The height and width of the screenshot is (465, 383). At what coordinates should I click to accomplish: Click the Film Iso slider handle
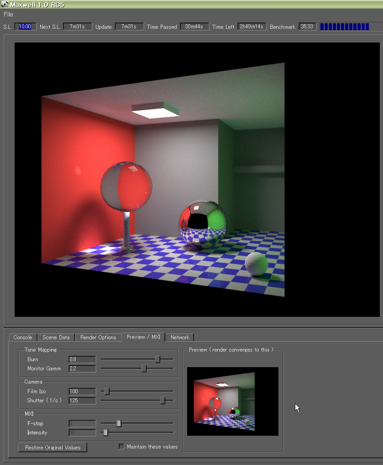point(107,391)
